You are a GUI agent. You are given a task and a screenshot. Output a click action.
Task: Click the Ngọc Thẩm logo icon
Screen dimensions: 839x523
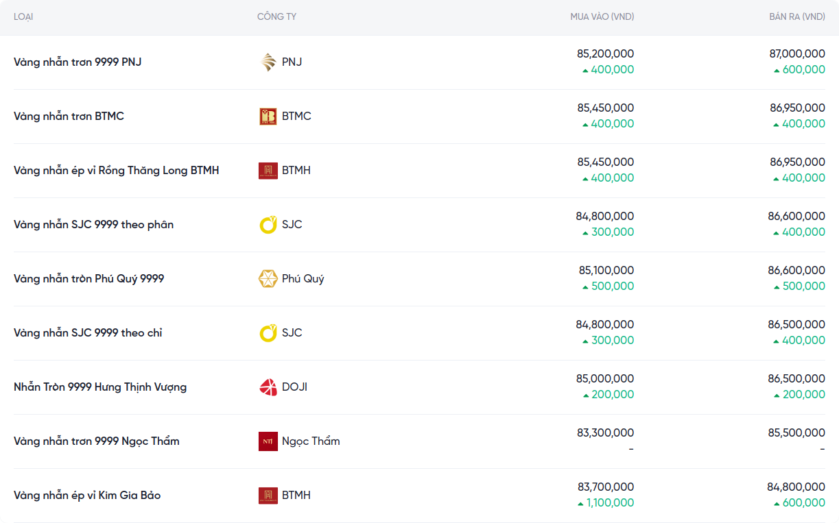268,441
